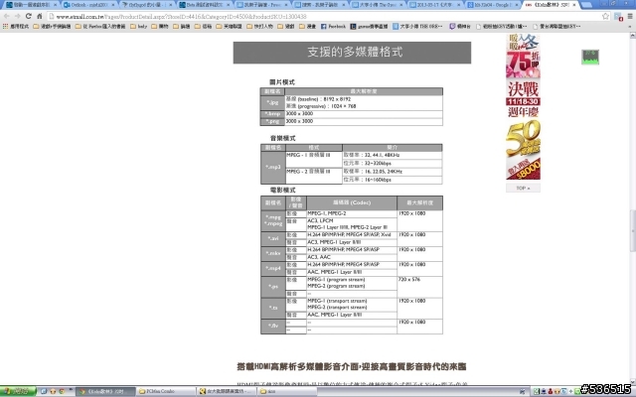Click the 75折 winter sale banner
This screenshot has height=397, width=636.
pos(523,56)
